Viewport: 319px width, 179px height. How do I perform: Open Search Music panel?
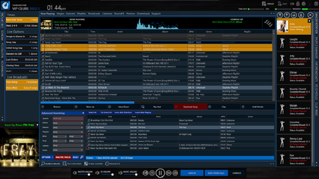click(51, 164)
